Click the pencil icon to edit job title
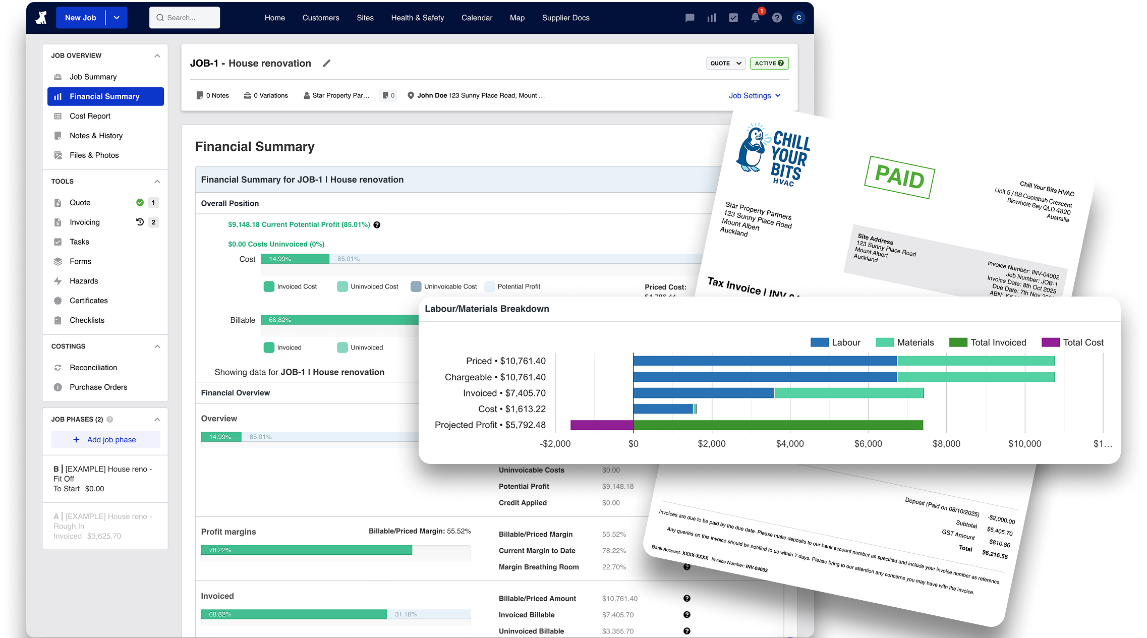Viewport: 1147px width, 638px height. pyautogui.click(x=326, y=64)
